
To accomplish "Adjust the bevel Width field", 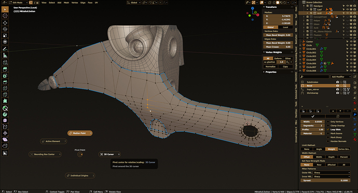I will point(312,122).
